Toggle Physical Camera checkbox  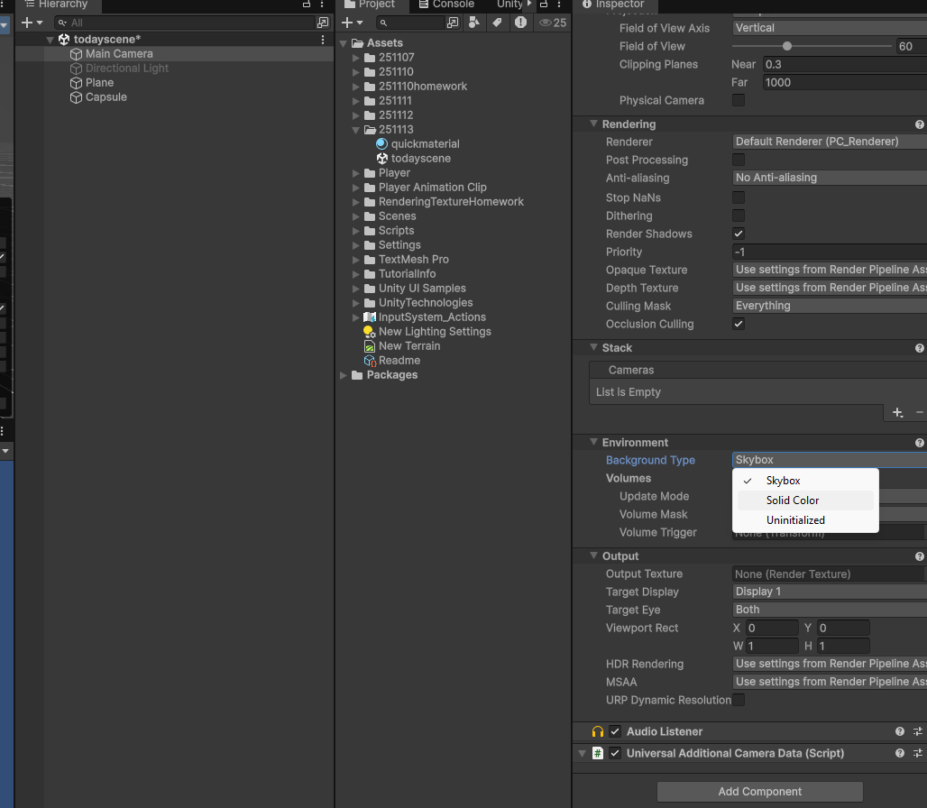pyautogui.click(x=739, y=100)
